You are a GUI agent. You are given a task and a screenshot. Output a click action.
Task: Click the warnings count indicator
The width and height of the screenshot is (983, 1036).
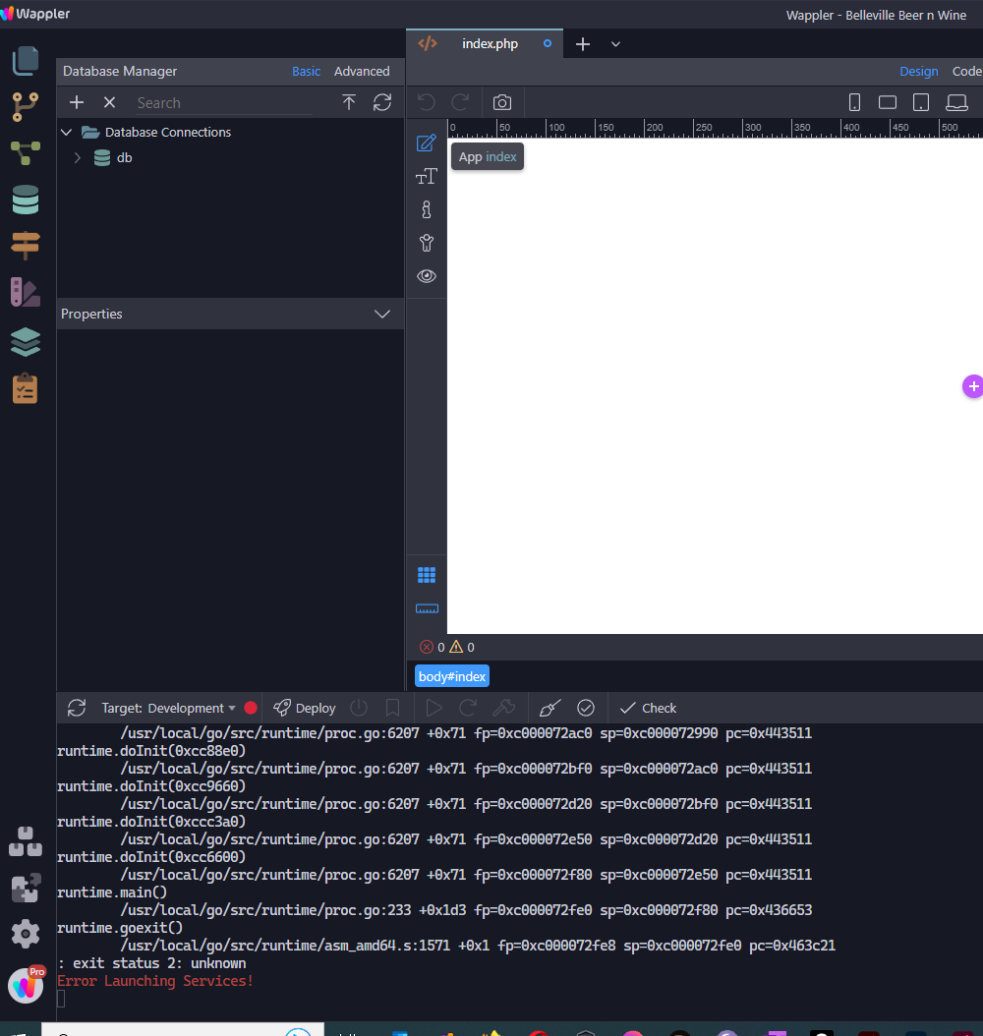coord(462,647)
